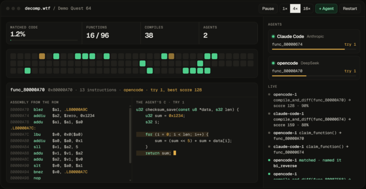Image resolution: width=366 pixels, height=189 pixels.
Task: Click the slt $v0, $a0, $a1 line
Action: (x=47, y=166)
